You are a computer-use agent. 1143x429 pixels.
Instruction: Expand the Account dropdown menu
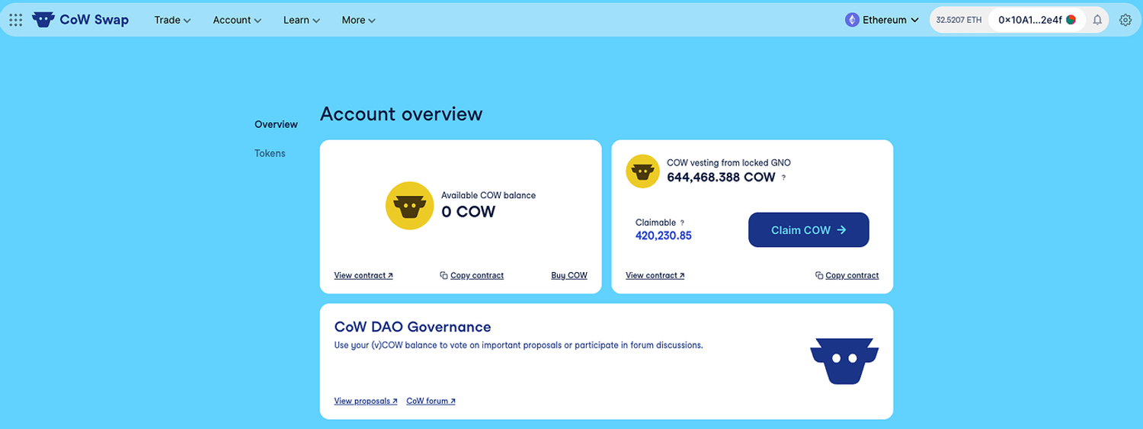click(x=237, y=20)
